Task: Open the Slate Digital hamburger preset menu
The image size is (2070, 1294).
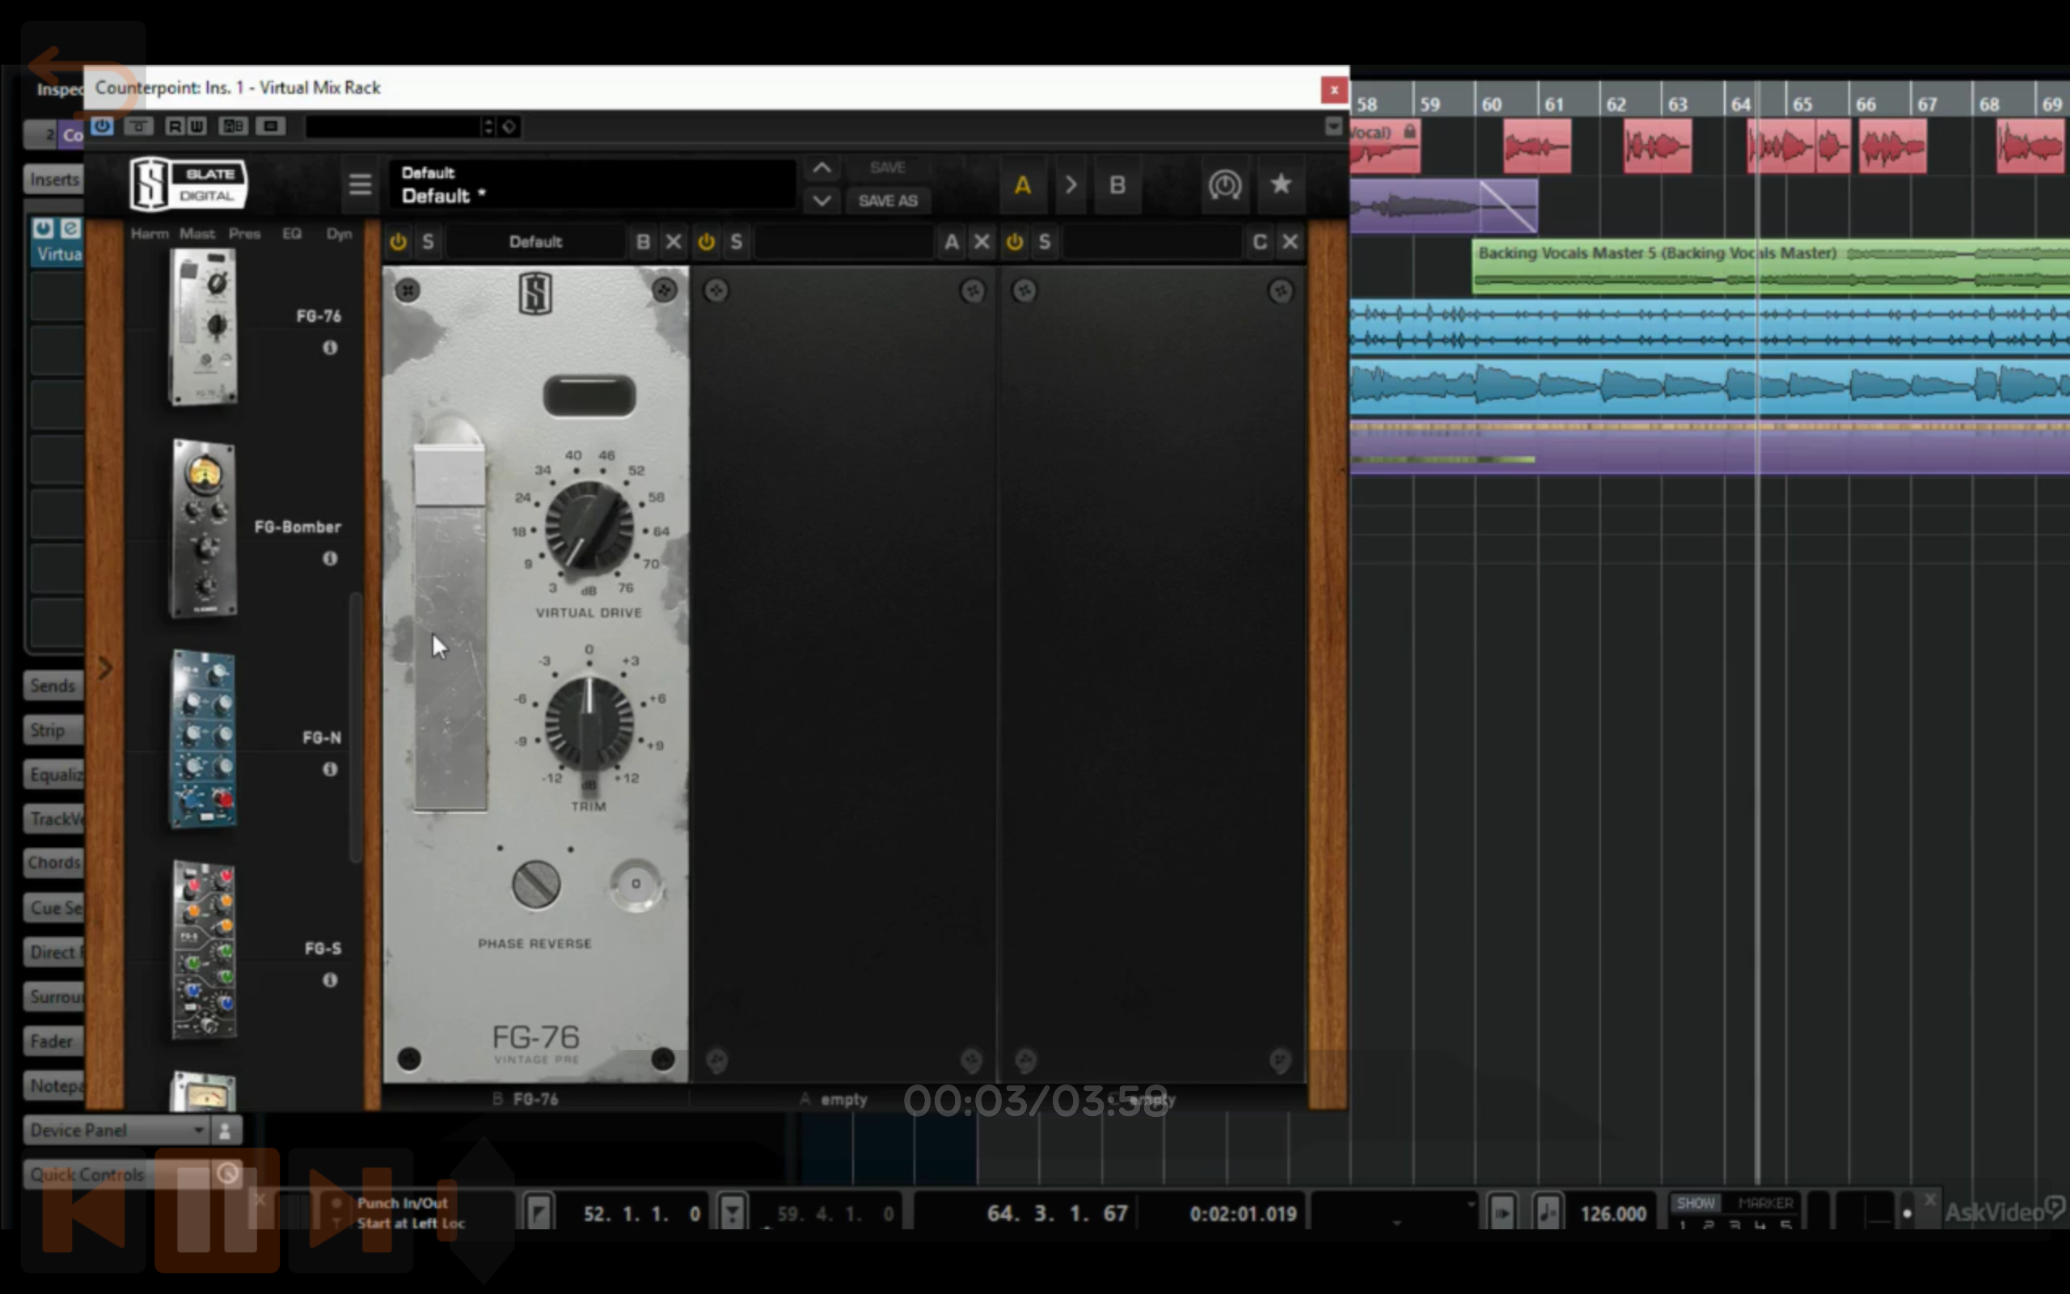Action: pos(360,185)
